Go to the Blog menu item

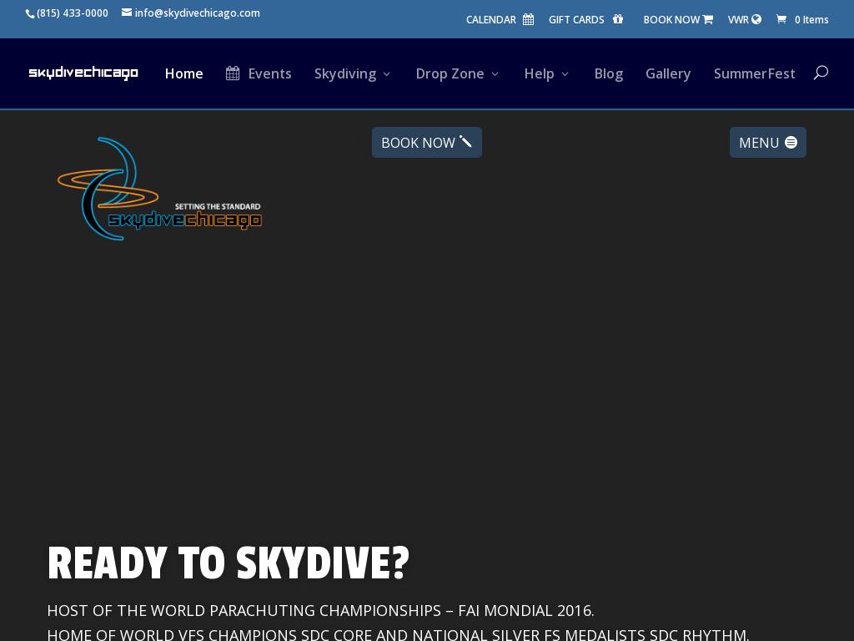(x=608, y=73)
